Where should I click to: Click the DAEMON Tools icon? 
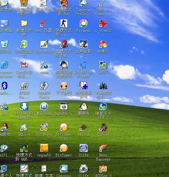(x=44, y=86)
